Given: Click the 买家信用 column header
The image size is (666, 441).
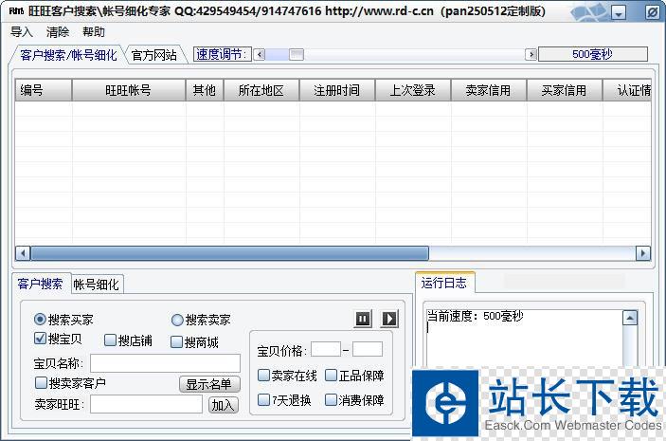Looking at the screenshot, I should click(565, 90).
